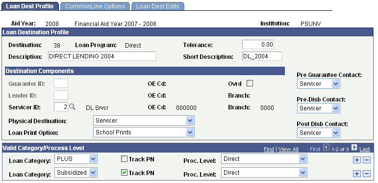Click the OE Cd value 000000
This screenshot has width=378, height=183.
[x=186, y=108]
